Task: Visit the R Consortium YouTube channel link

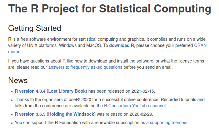Action: click(x=135, y=106)
